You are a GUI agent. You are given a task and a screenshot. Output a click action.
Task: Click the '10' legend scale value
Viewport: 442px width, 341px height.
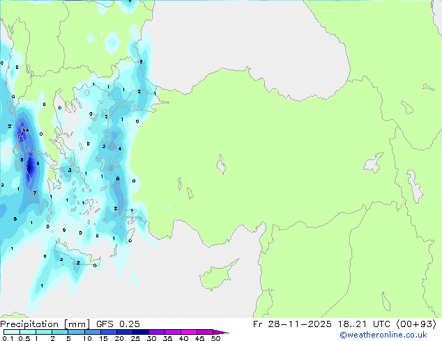[87, 338]
